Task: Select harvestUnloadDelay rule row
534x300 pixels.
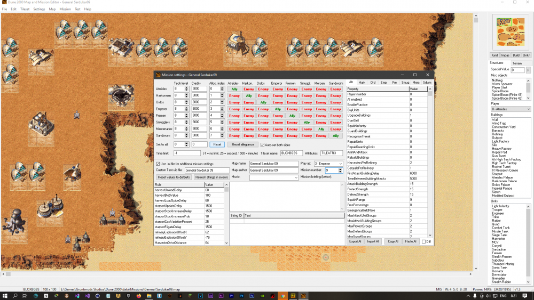Action: coord(189,190)
